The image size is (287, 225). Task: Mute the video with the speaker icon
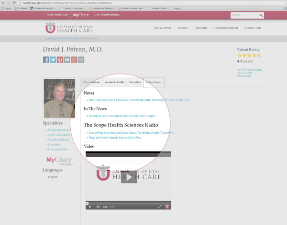tap(98, 207)
